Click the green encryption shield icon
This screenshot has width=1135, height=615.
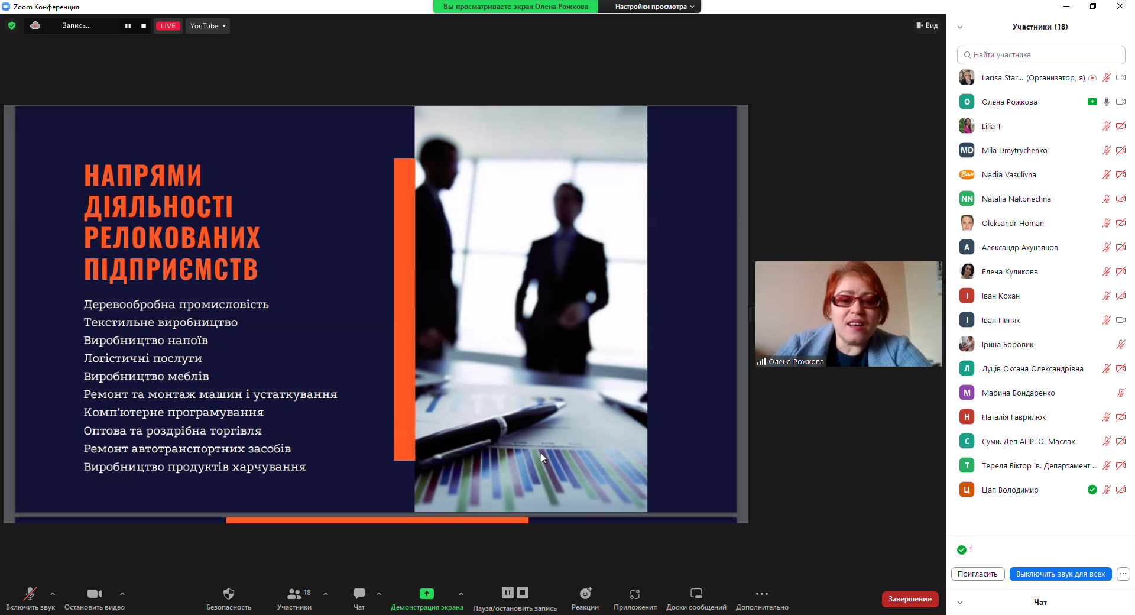[x=12, y=25]
